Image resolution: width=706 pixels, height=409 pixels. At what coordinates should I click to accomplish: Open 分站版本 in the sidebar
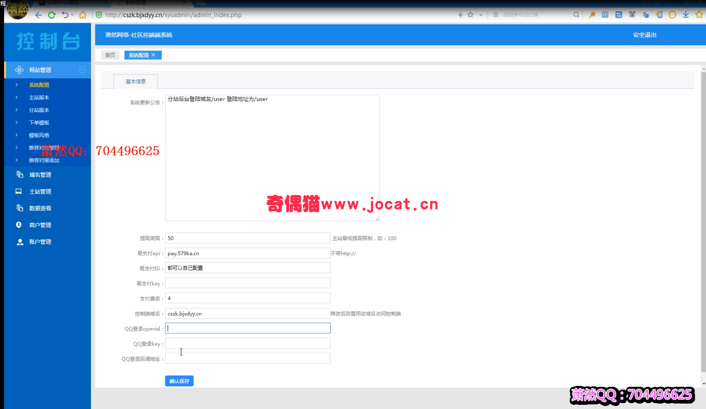click(39, 110)
